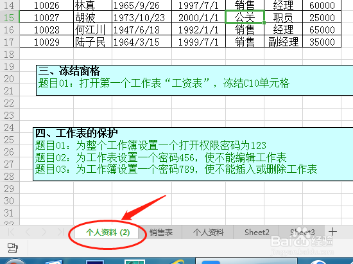This screenshot has width=353, height=264.
Task: Select the name cell 胡波
Action: tap(92, 17)
